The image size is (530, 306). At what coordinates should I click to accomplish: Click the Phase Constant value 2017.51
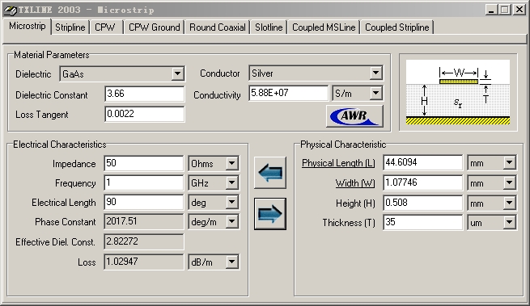coord(144,222)
